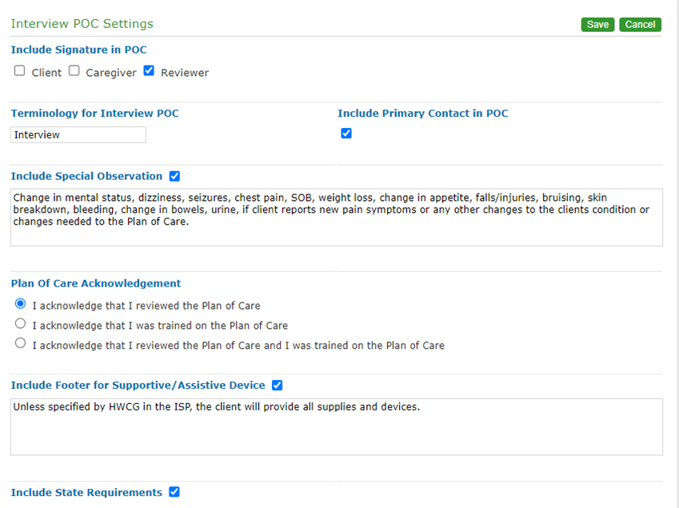Click the Include Signature in POC heading
The width and height of the screenshot is (679, 508).
pos(78,50)
